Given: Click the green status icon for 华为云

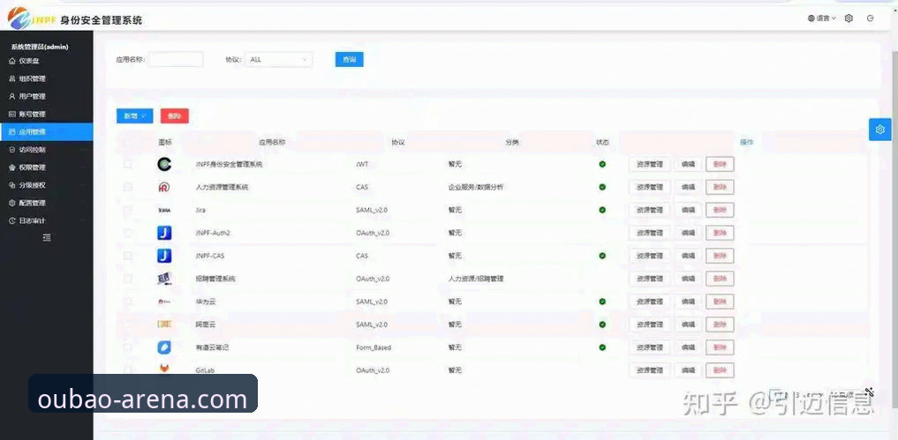Looking at the screenshot, I should click(x=602, y=302).
